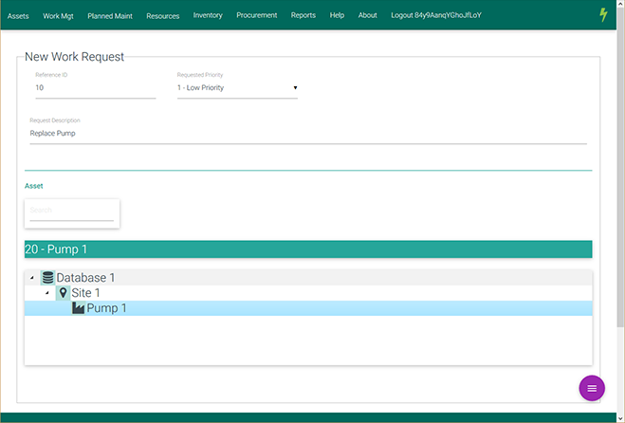Open the Procurement menu
The image size is (625, 423).
256,15
